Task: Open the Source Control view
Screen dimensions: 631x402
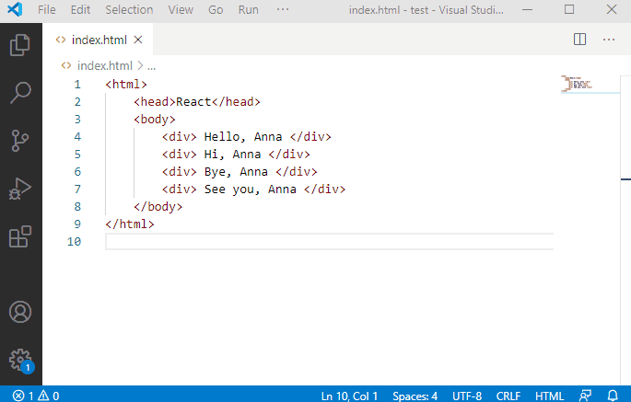Action: click(20, 141)
